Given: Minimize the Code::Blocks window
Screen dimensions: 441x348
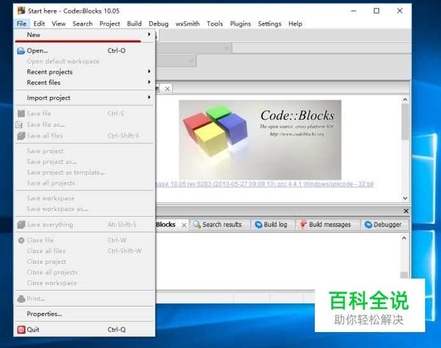Looking at the screenshot, I should (354, 11).
